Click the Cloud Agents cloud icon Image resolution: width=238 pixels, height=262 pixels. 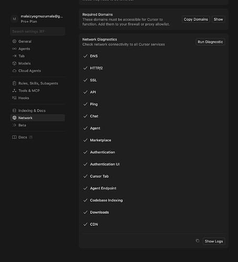point(14,71)
